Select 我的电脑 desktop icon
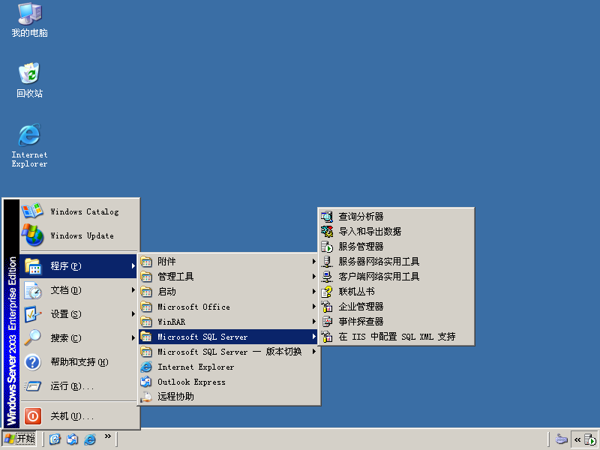600x450 pixels. click(x=29, y=20)
